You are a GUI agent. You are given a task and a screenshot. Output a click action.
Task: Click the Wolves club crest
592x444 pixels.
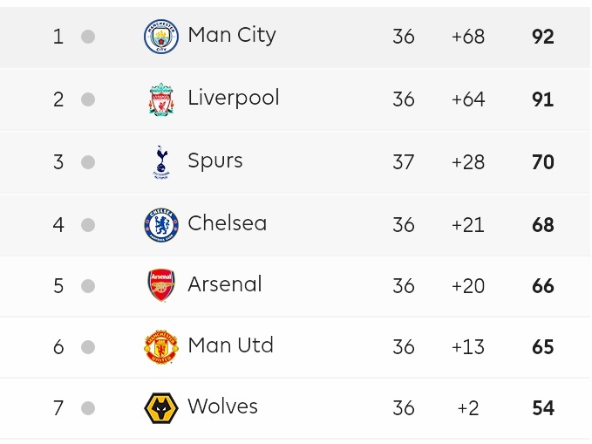click(x=160, y=408)
